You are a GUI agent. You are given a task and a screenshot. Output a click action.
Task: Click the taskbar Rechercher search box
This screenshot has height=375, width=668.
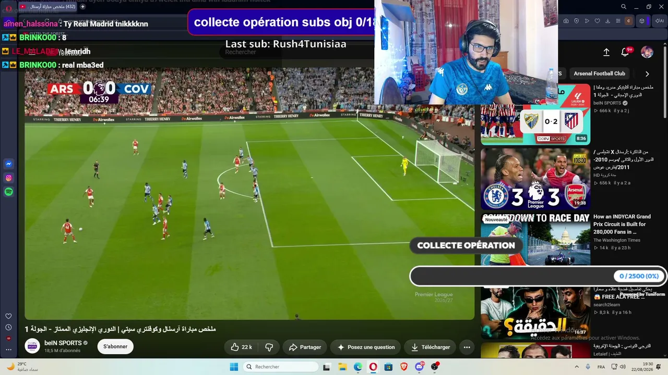(x=281, y=367)
